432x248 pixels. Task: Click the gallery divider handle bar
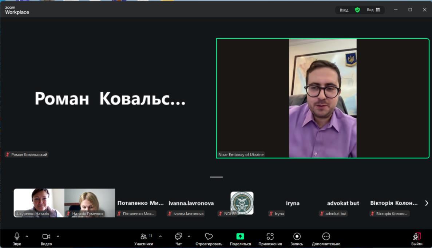click(x=216, y=177)
